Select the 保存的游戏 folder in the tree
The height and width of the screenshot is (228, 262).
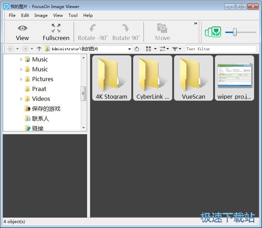click(x=46, y=109)
